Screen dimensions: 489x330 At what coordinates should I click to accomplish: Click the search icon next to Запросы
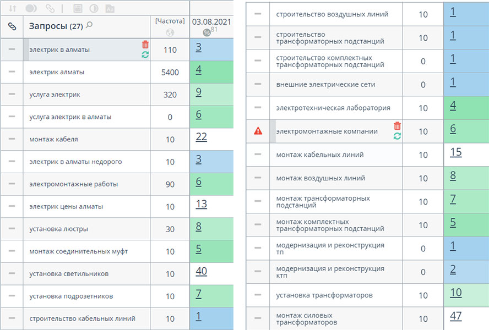point(89,25)
